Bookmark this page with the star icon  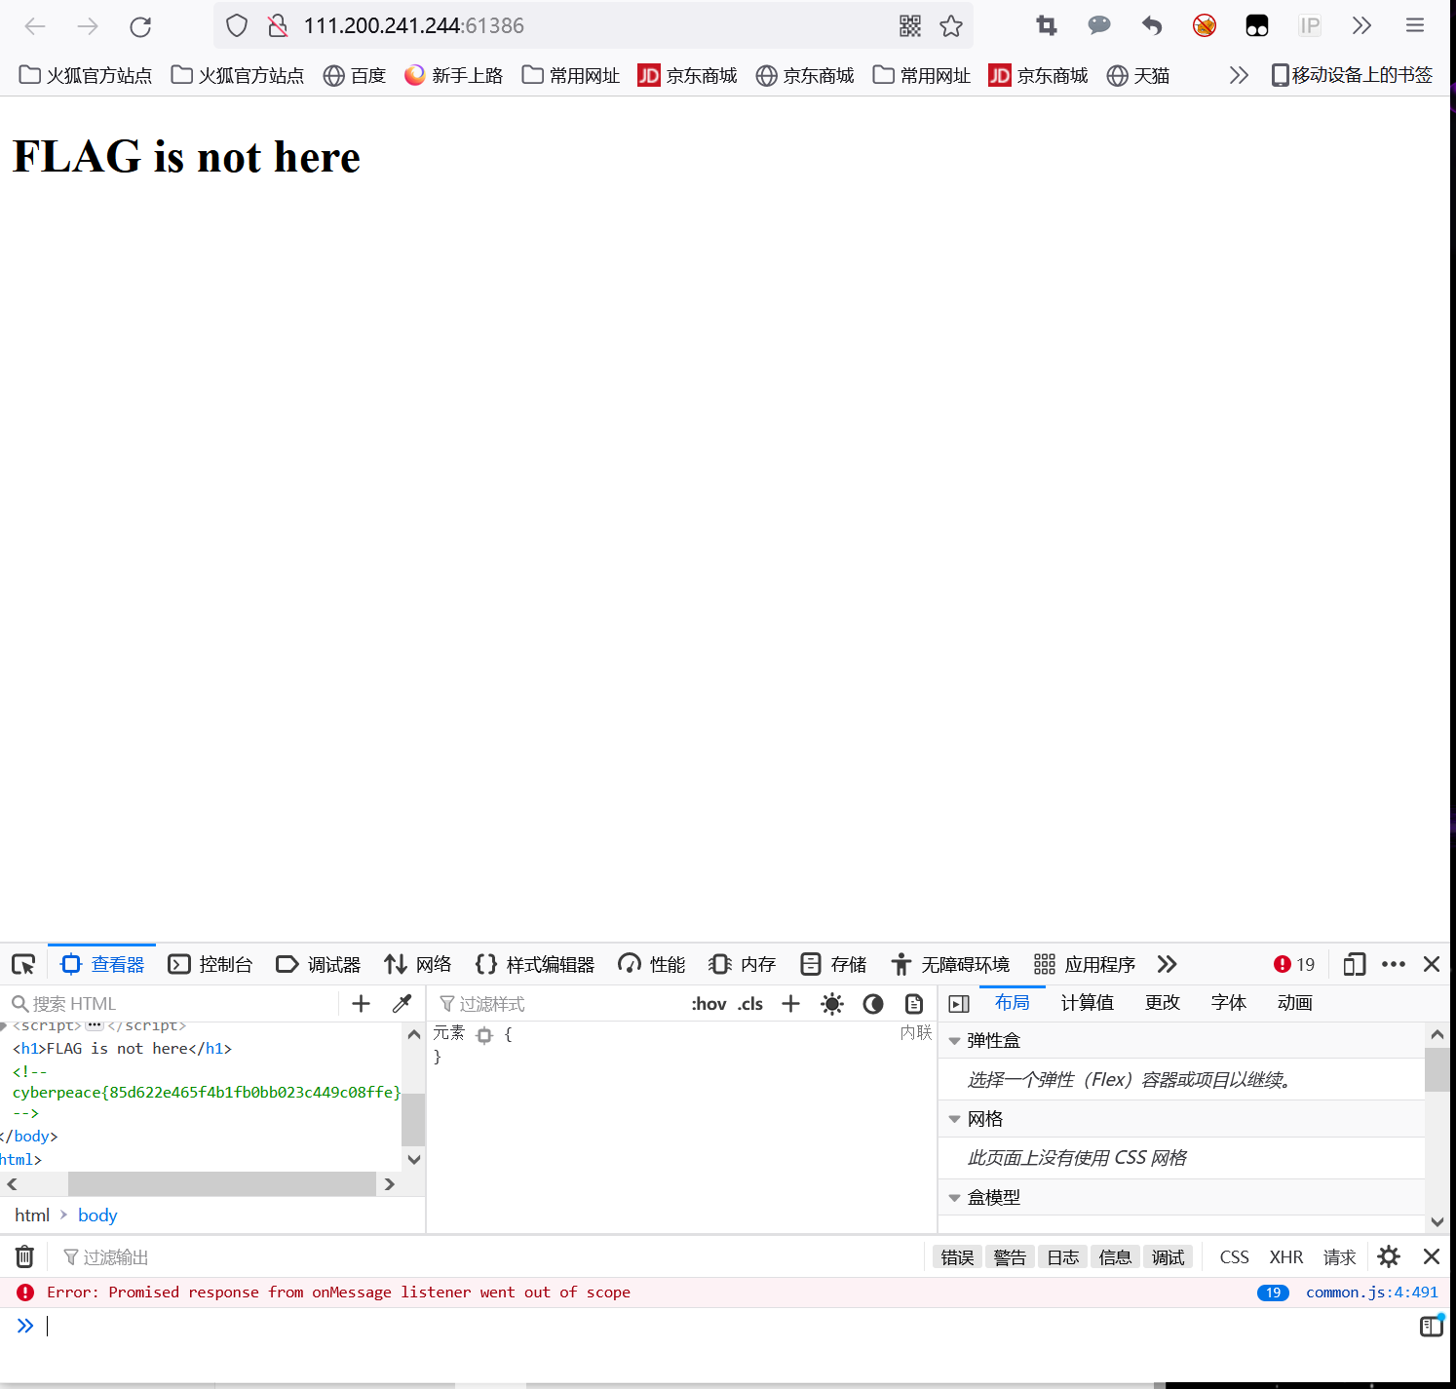pyautogui.click(x=951, y=26)
